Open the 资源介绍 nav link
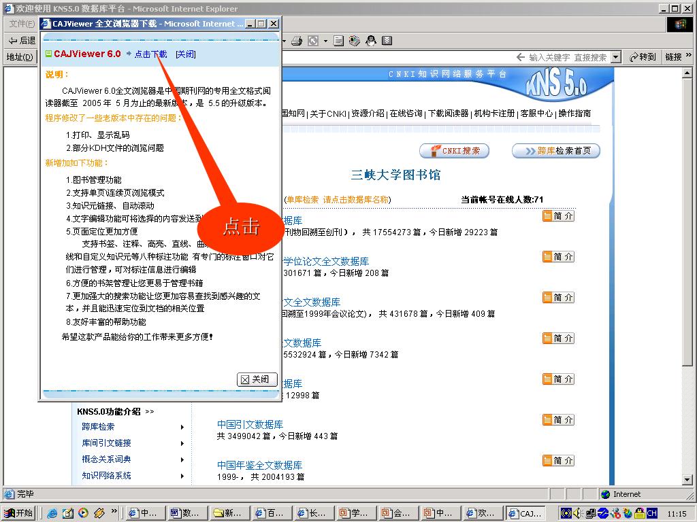This screenshot has height=522, width=697. [368, 114]
